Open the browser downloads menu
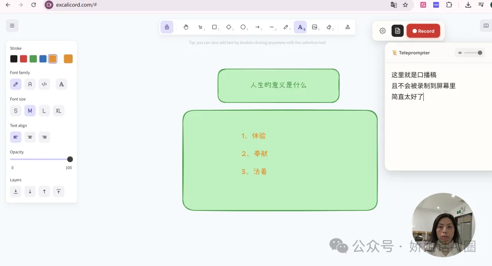492x266 pixels. pyautogui.click(x=467, y=5)
